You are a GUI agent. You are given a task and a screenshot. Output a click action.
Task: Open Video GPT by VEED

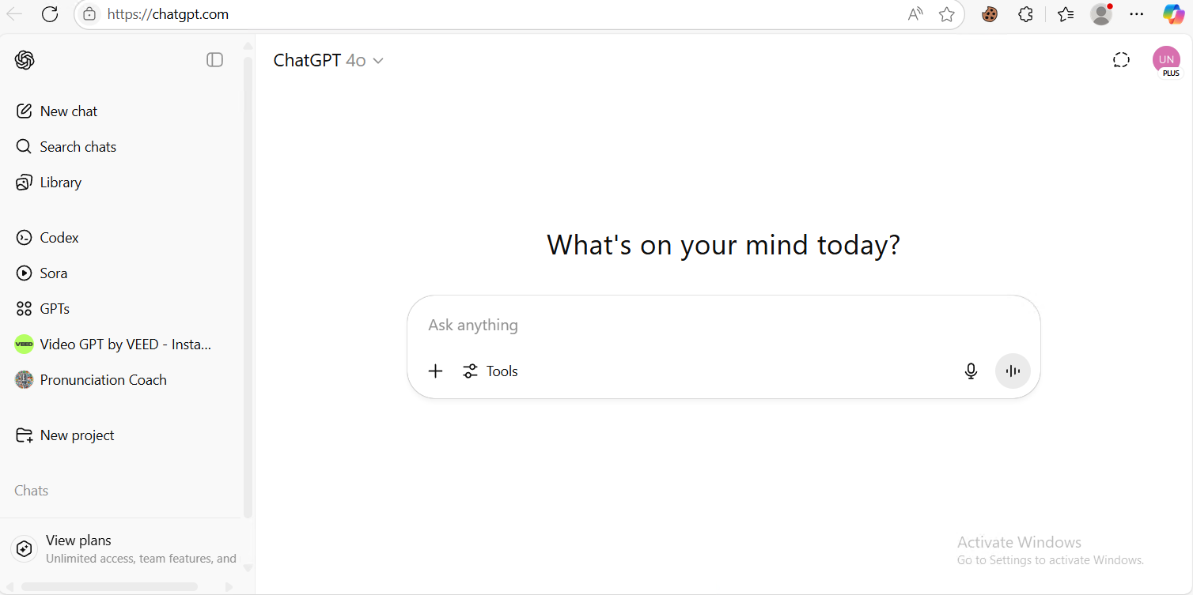point(125,345)
